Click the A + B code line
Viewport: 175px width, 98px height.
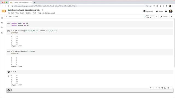click(14, 72)
